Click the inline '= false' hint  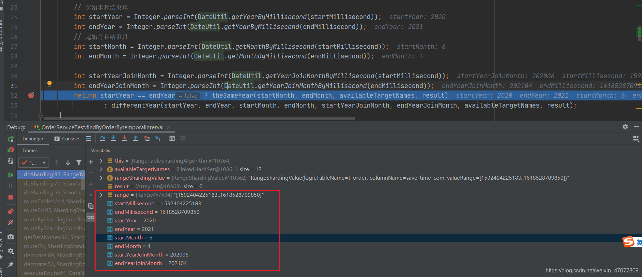pyautogui.click(x=188, y=96)
